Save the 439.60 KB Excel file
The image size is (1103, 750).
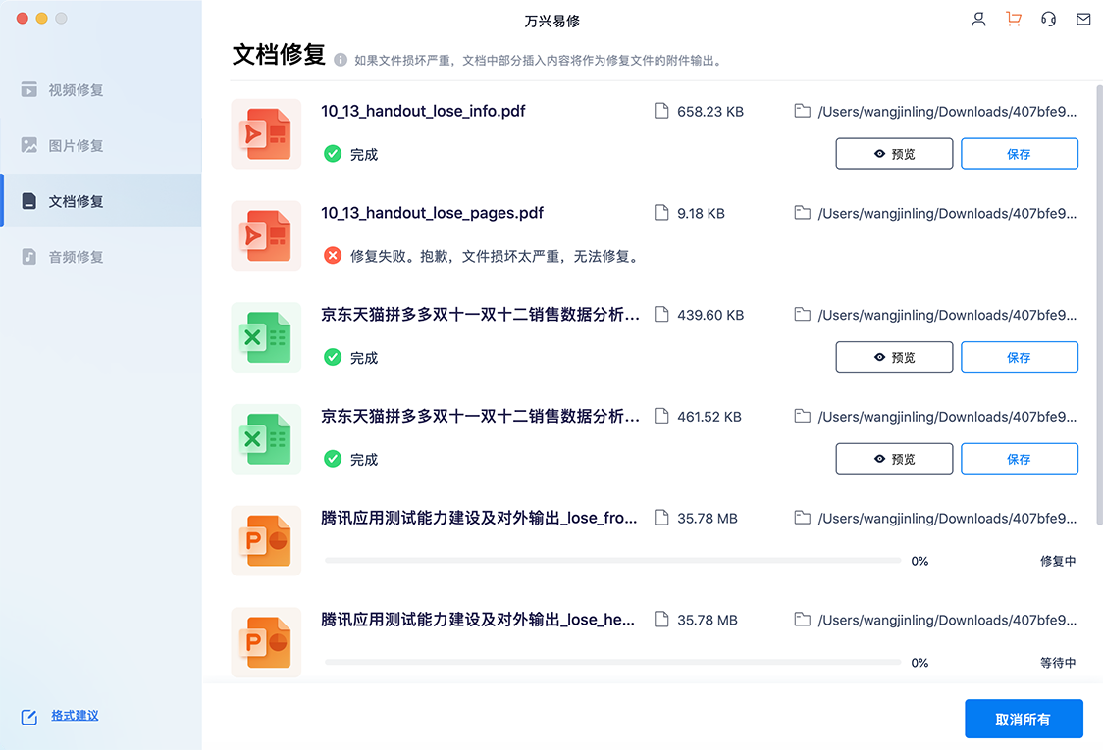point(1019,358)
